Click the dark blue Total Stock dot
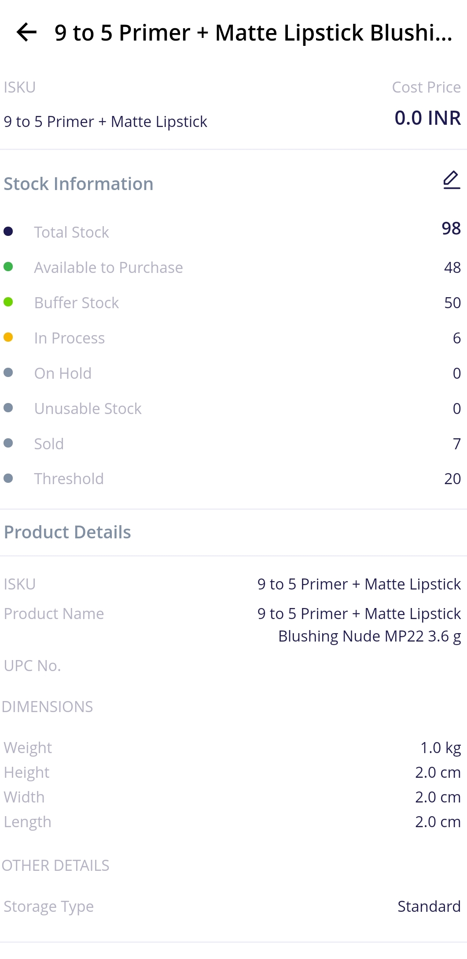 [x=8, y=231]
